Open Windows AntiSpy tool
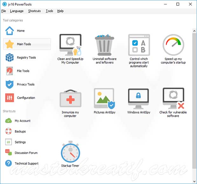The width and height of the screenshot is (197, 184). pos(139,99)
